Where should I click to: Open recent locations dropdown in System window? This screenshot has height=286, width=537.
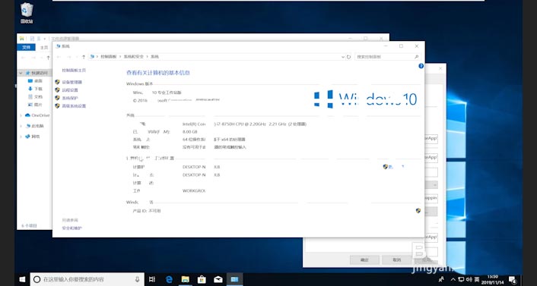[76, 57]
